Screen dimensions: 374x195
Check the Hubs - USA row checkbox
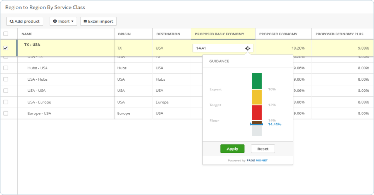point(5,68)
